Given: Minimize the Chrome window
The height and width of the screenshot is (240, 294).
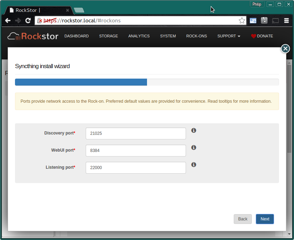Looking at the screenshot, I should coord(270,4).
